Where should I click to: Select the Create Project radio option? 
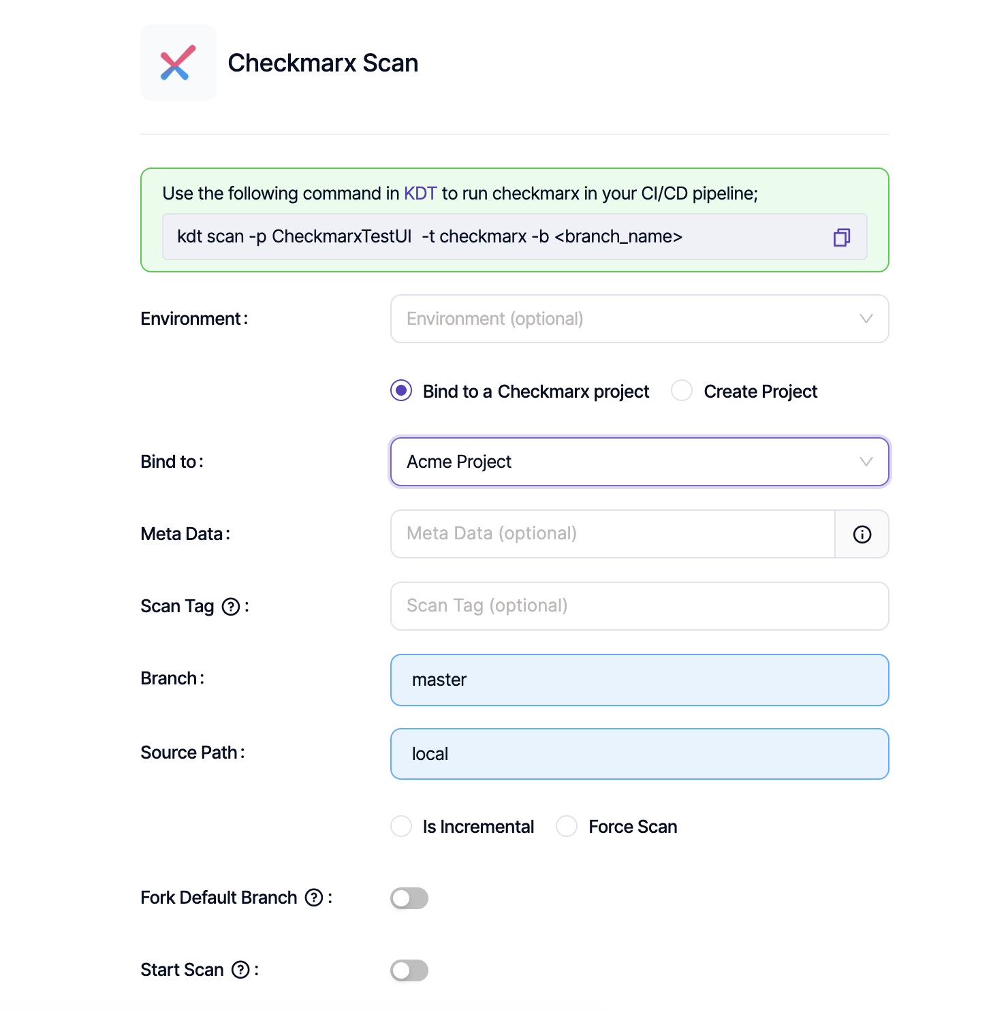(682, 391)
